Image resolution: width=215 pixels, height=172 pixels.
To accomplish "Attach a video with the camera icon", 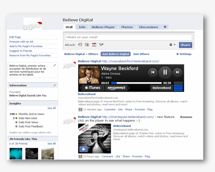I will [101, 45].
